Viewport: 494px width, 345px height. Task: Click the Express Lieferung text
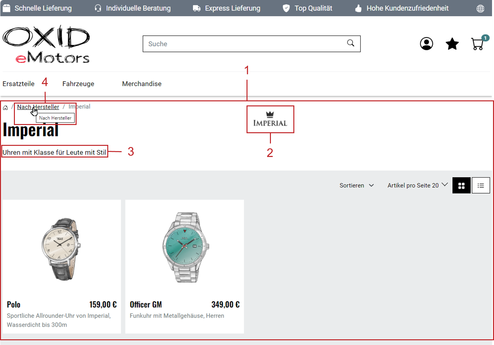(x=233, y=8)
